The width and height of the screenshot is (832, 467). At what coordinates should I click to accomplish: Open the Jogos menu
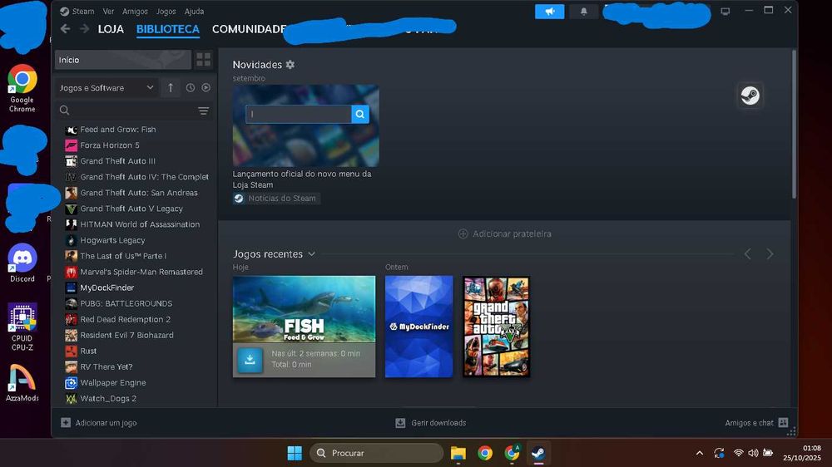(166, 11)
